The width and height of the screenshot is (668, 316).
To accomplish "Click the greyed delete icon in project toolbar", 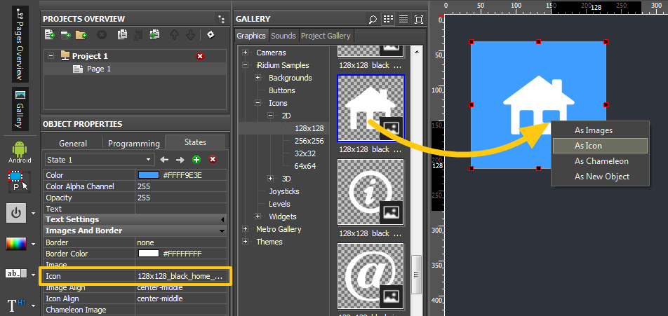I will [x=101, y=34].
